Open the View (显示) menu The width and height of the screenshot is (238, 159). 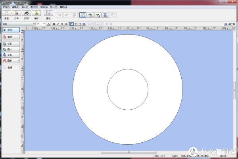(54, 7)
